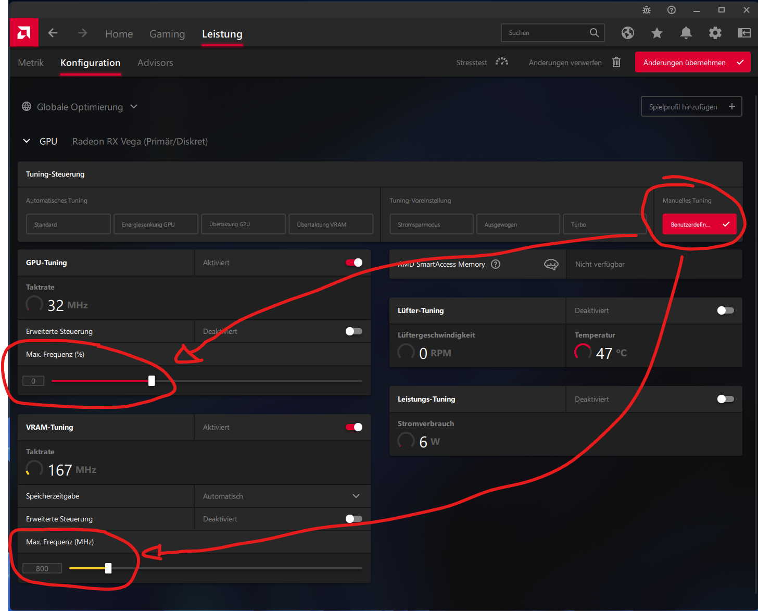Go back with the left arrow

53,33
